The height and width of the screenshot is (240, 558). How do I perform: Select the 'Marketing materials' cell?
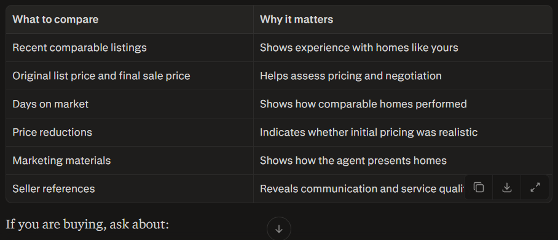pyautogui.click(x=130, y=160)
